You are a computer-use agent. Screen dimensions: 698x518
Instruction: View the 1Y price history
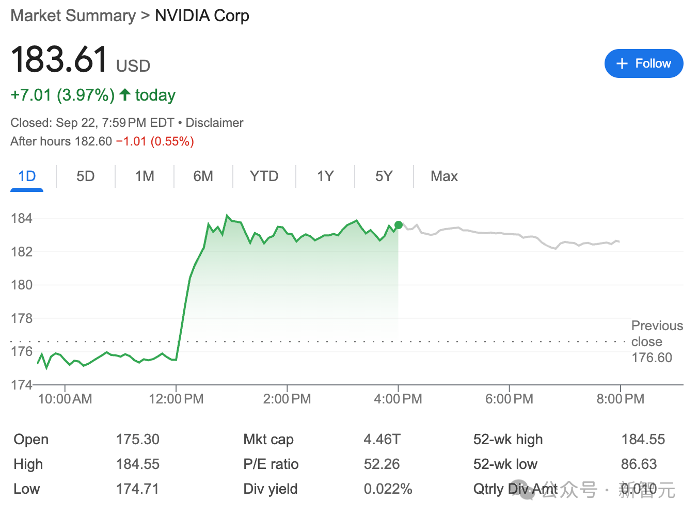(x=325, y=176)
